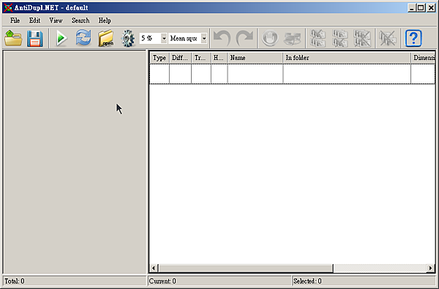The width and height of the screenshot is (439, 289).
Task: Click the Dimensi... column header
Action: 423,58
